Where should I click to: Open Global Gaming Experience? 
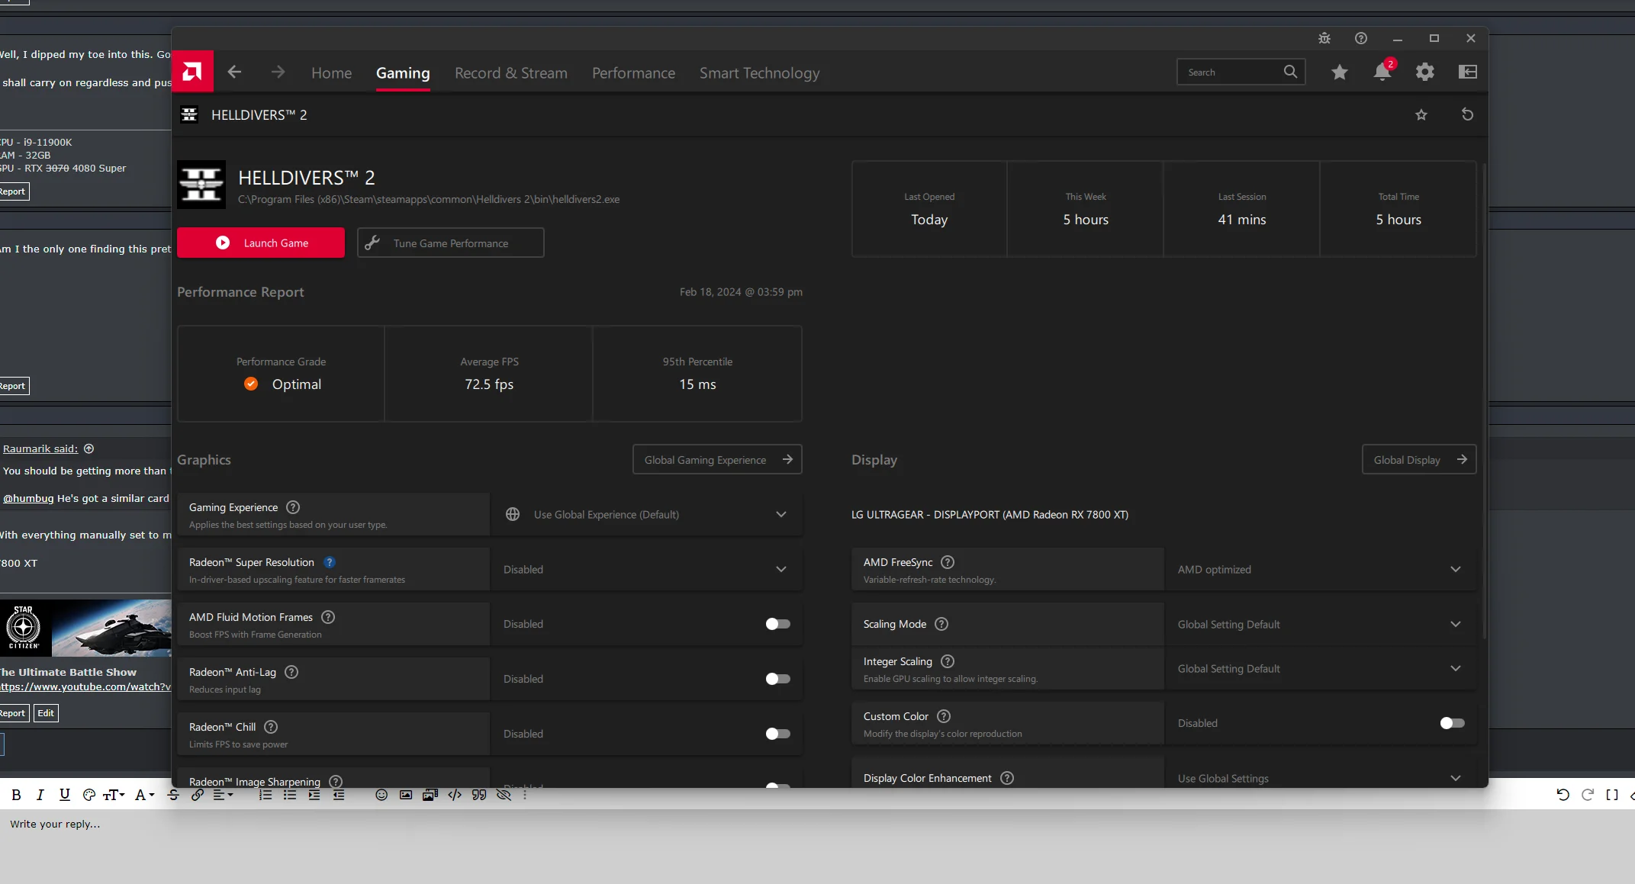[x=717, y=459]
